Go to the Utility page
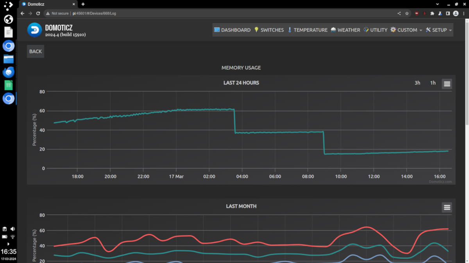The width and height of the screenshot is (469, 263). click(x=375, y=30)
